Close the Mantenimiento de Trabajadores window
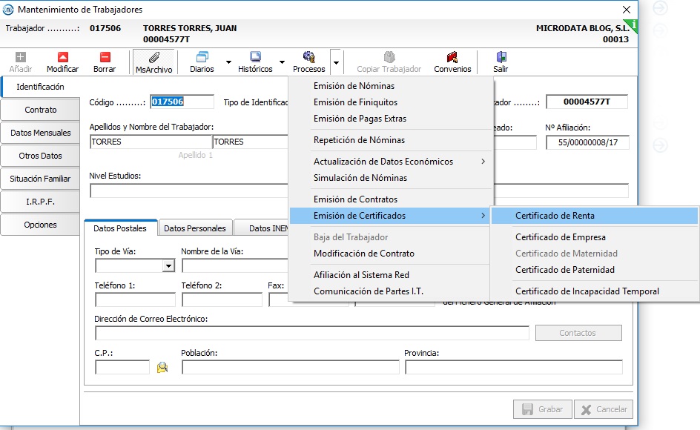This screenshot has width=700, height=430. [x=627, y=10]
